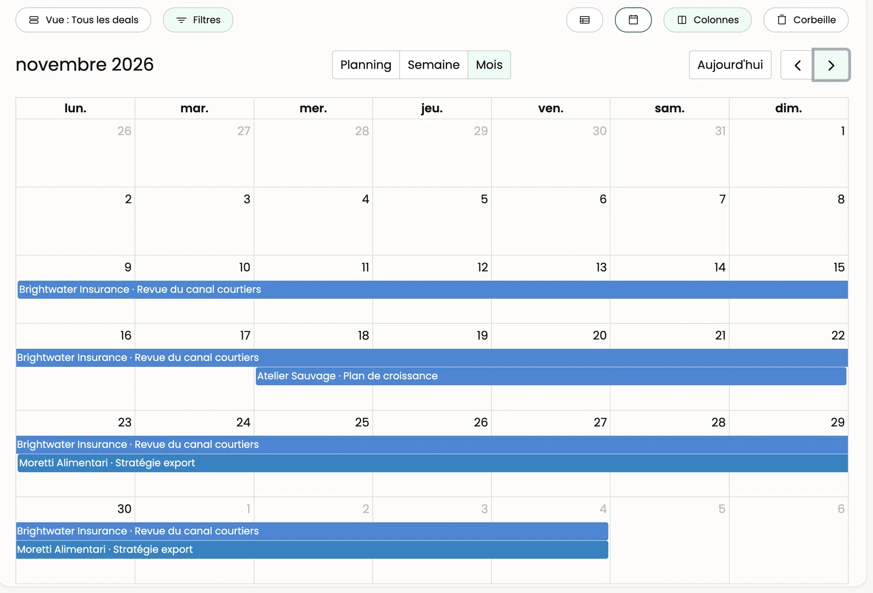Switch to Semaine view
The width and height of the screenshot is (873, 593).
pos(434,65)
